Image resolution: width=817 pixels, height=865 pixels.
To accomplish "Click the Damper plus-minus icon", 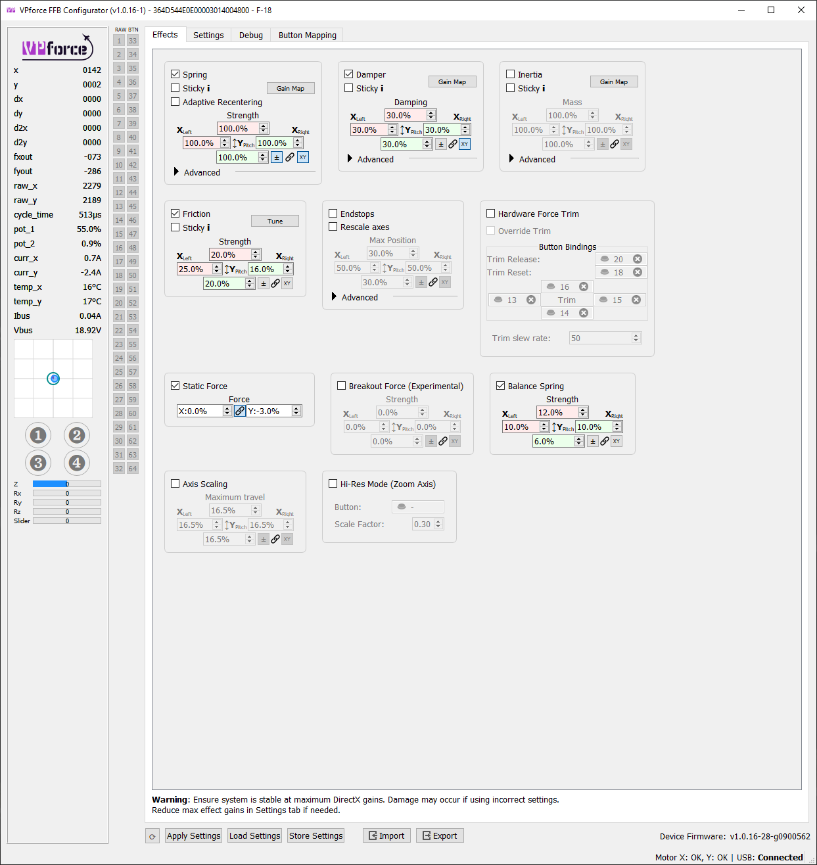I will point(441,144).
